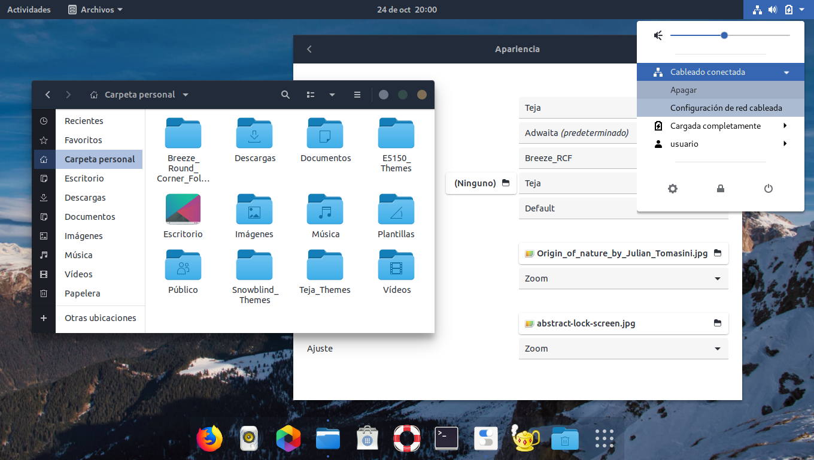
Task: Click the power off icon in system menu
Action: pyautogui.click(x=769, y=189)
